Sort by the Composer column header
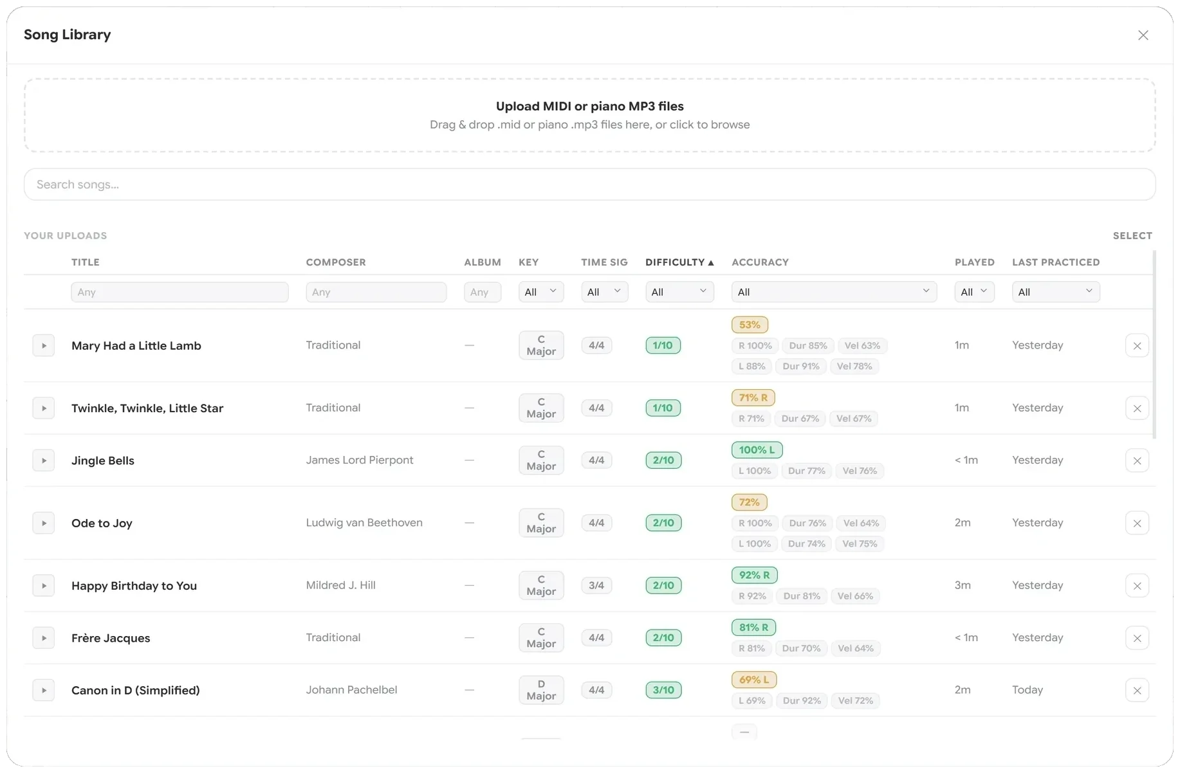The width and height of the screenshot is (1180, 773). (x=336, y=262)
